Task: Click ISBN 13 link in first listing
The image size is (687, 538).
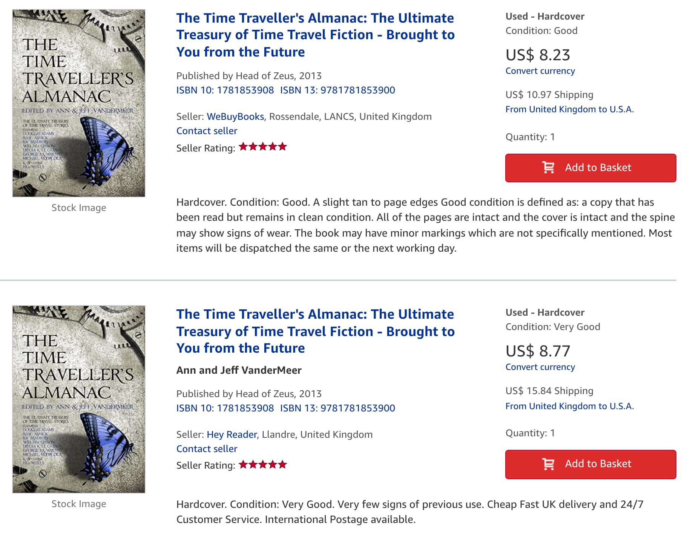Action: click(x=337, y=90)
